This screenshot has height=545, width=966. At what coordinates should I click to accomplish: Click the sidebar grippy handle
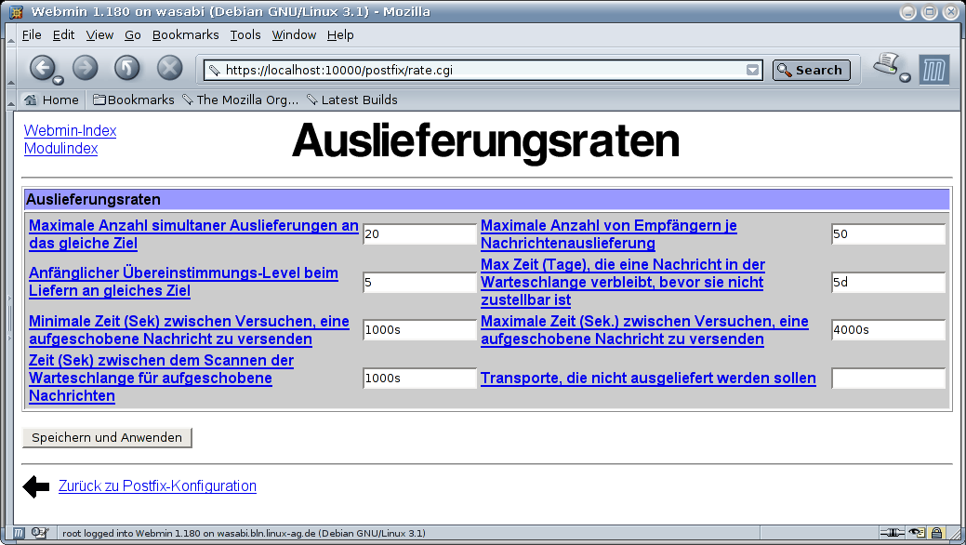click(x=9, y=317)
